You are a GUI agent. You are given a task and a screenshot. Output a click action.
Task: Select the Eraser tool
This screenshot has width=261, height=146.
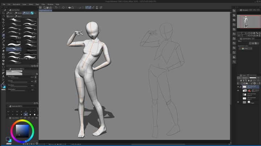(3, 51)
